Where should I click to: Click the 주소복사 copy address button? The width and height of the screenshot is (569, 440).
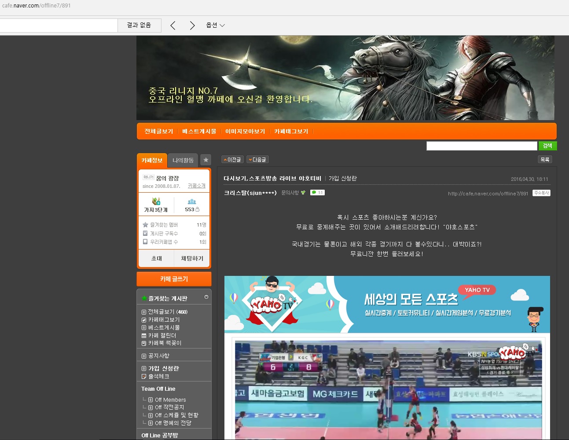[x=541, y=193]
